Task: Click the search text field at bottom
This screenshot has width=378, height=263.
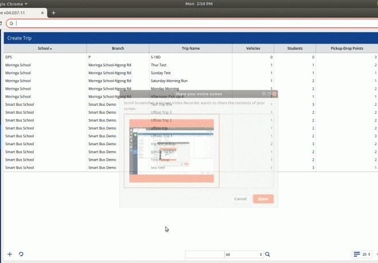Action: (204, 254)
